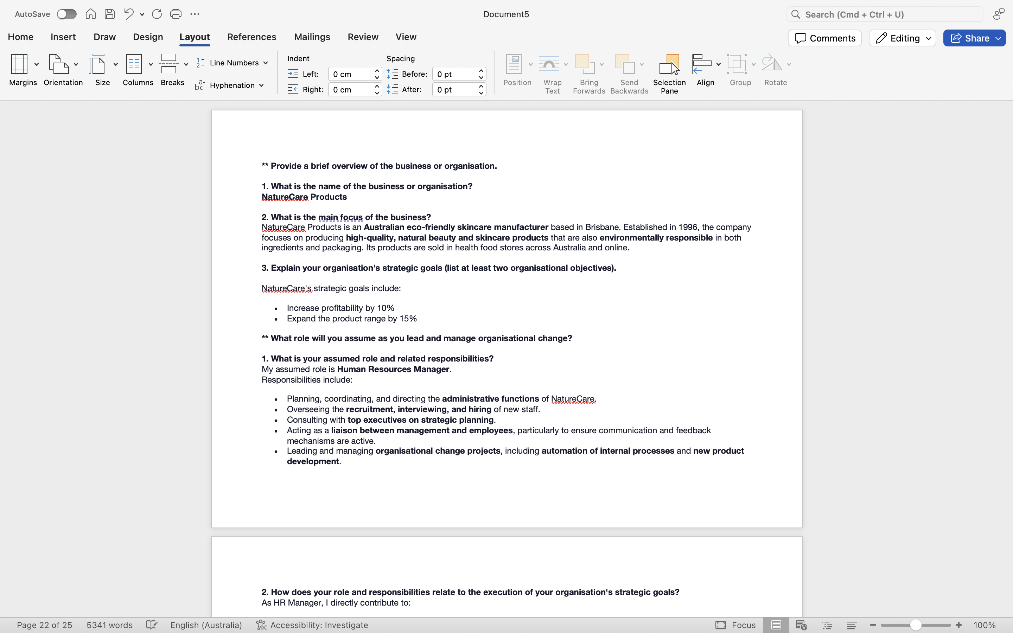Click the Print icon
Viewport: 1013px width, 633px height.
176,14
